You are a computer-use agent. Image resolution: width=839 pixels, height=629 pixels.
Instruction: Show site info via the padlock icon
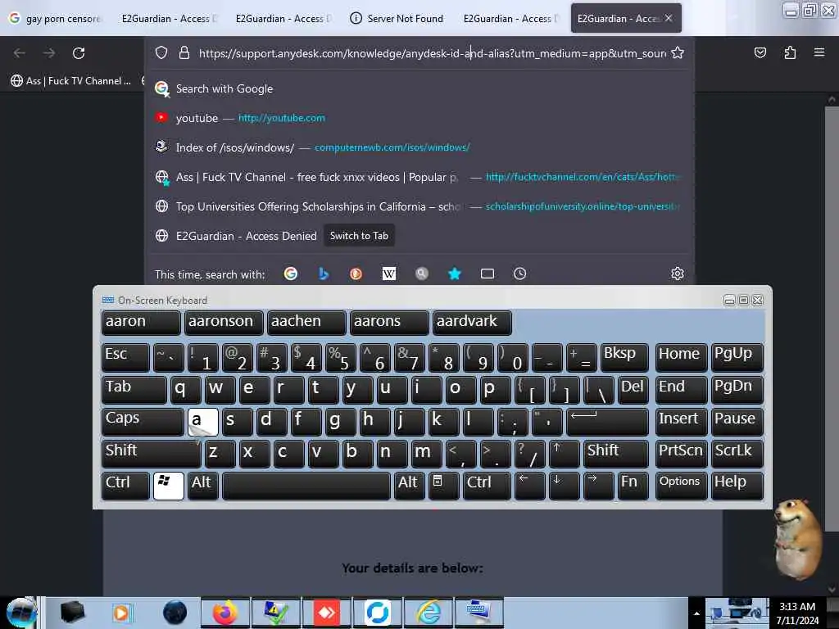[184, 53]
